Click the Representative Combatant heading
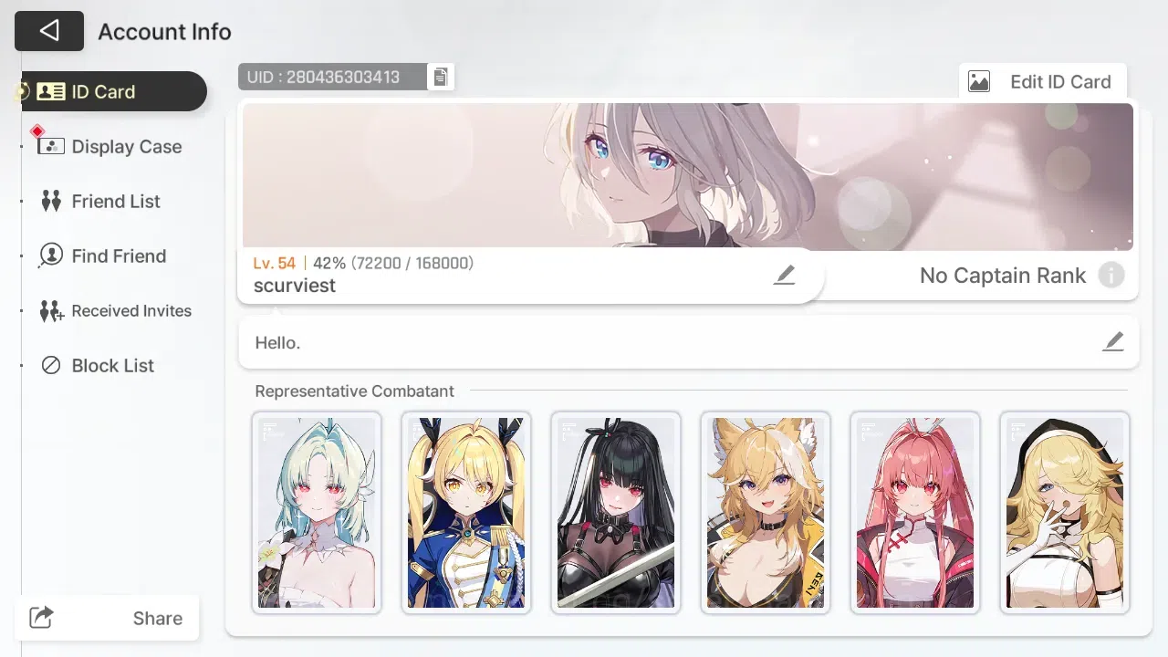Viewport: 1168px width, 657px height. click(354, 391)
